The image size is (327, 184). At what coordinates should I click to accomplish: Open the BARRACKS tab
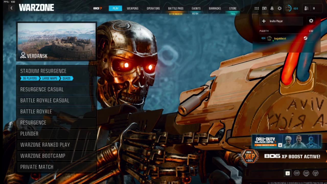(215, 8)
